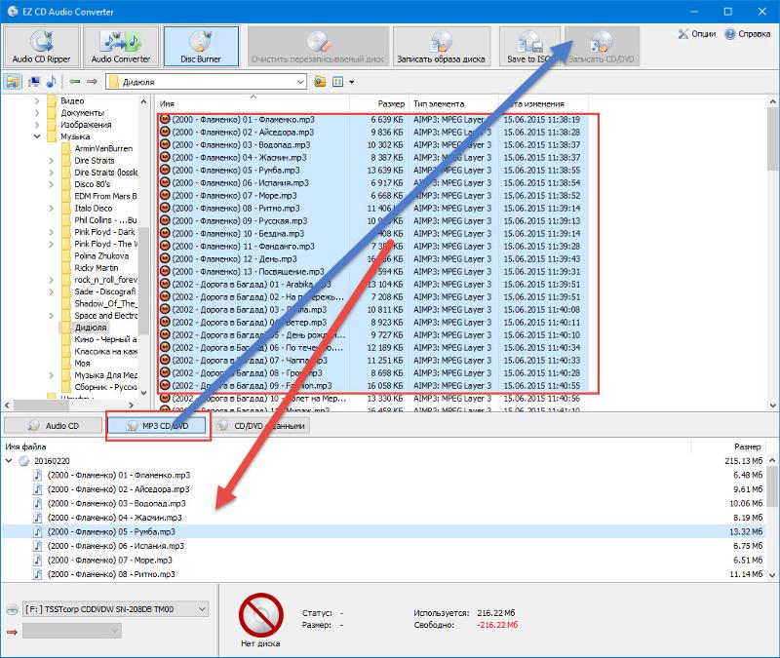Select file 13 - Посвящение.mp3 in browser
The image size is (780, 658).
coord(249,272)
